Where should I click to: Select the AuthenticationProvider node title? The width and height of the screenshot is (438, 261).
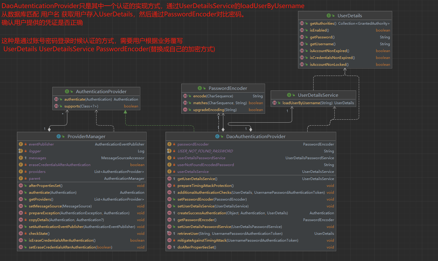point(101,91)
